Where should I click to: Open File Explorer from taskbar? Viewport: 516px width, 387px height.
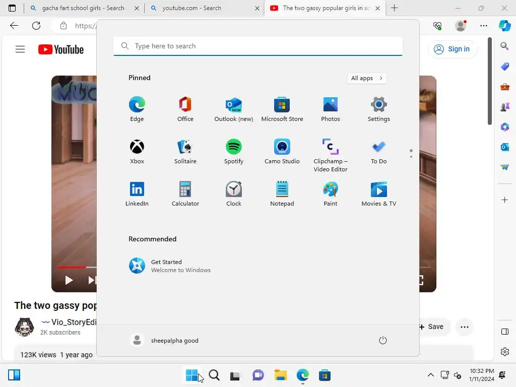pyautogui.click(x=280, y=375)
